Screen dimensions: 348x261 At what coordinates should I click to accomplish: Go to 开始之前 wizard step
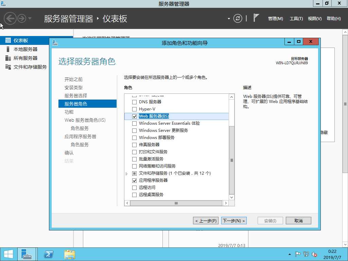click(73, 80)
